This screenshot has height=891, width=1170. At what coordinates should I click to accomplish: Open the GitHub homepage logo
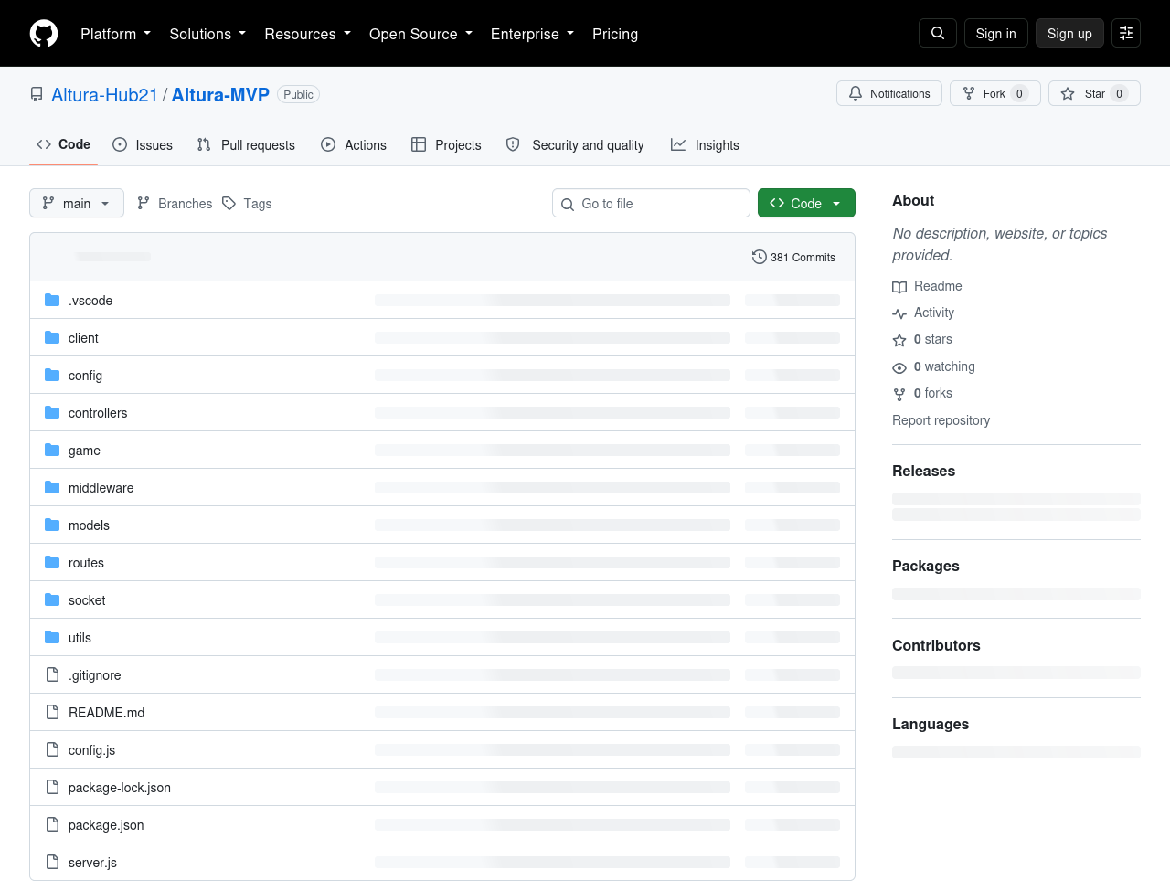click(x=44, y=34)
